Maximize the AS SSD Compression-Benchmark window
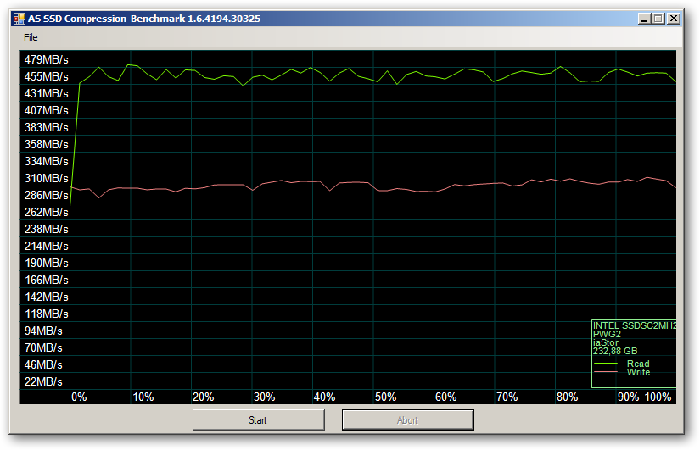Viewport: 700px width, 450px height. pos(658,19)
